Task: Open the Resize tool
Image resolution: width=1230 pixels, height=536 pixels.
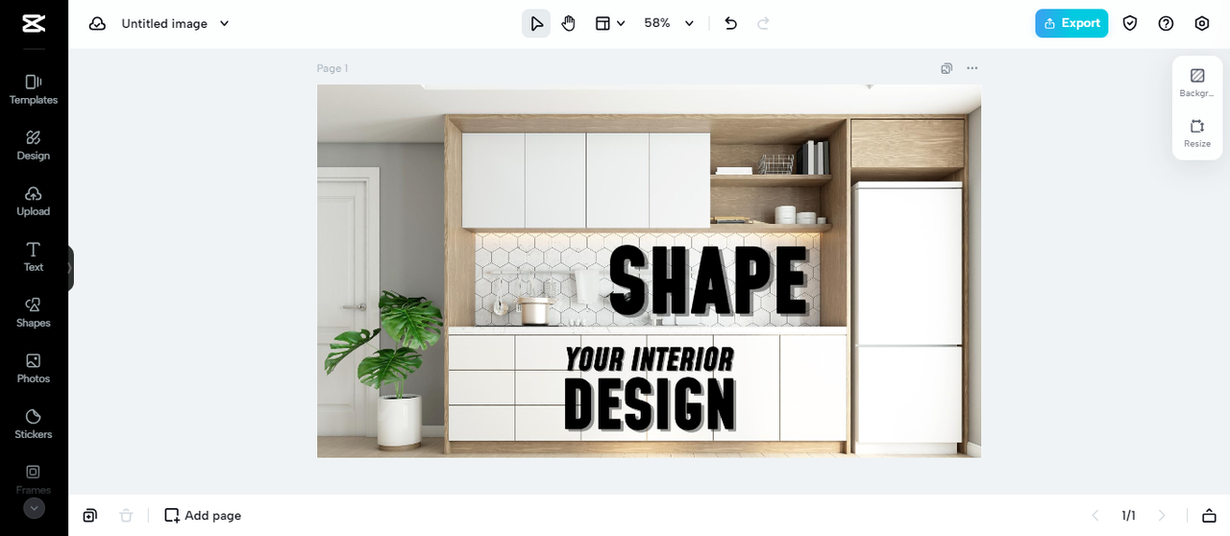Action: pyautogui.click(x=1197, y=133)
